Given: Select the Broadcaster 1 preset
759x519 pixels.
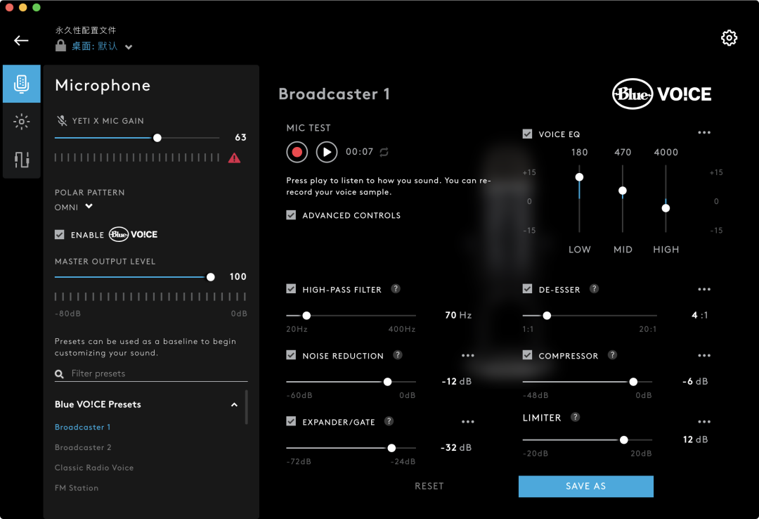Looking at the screenshot, I should tap(83, 427).
